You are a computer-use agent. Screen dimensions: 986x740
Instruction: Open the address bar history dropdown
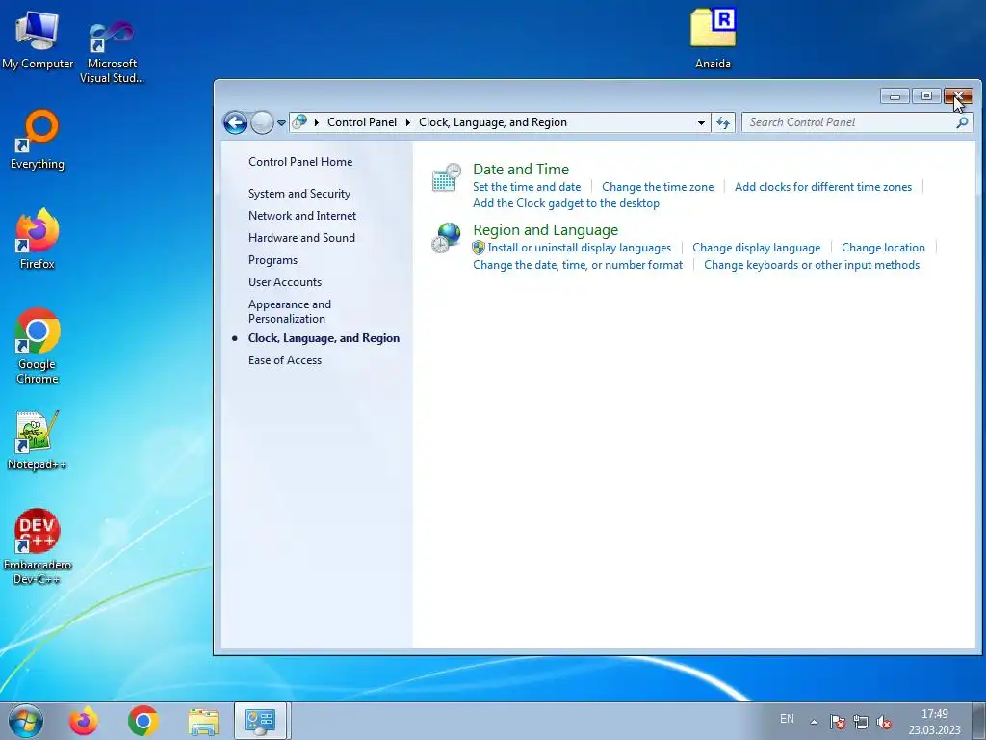701,122
